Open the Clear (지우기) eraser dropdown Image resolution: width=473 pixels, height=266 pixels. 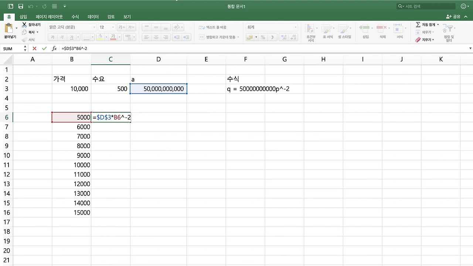click(425, 40)
